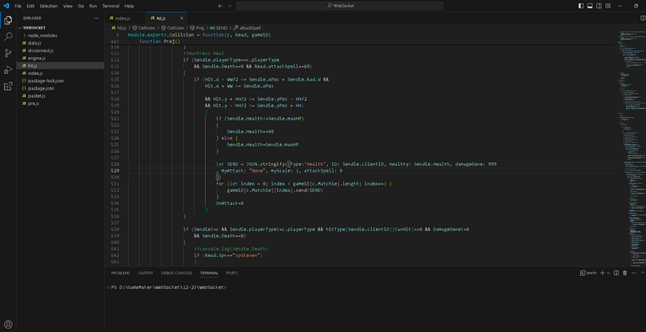Screen dimensions: 646x332
Task: Open the Go menu
Action: [81, 7]
